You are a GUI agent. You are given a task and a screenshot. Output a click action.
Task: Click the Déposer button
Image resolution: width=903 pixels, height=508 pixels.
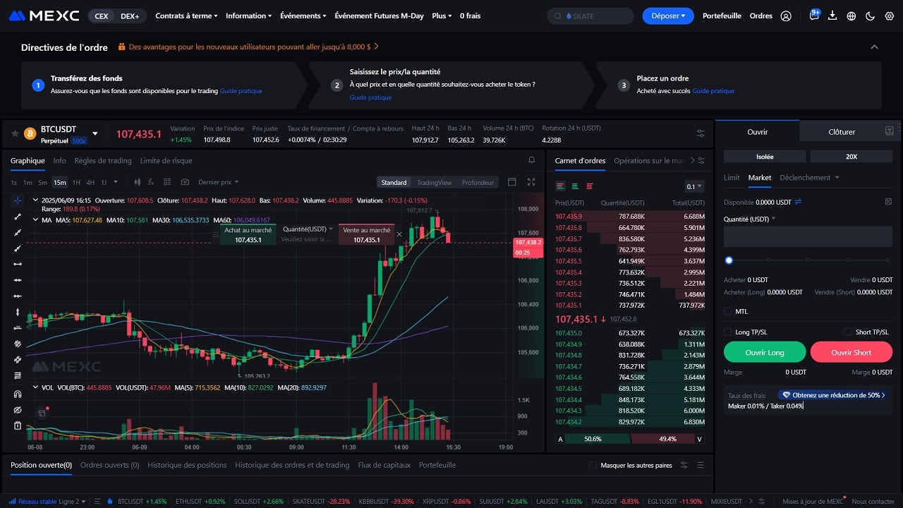pyautogui.click(x=668, y=16)
